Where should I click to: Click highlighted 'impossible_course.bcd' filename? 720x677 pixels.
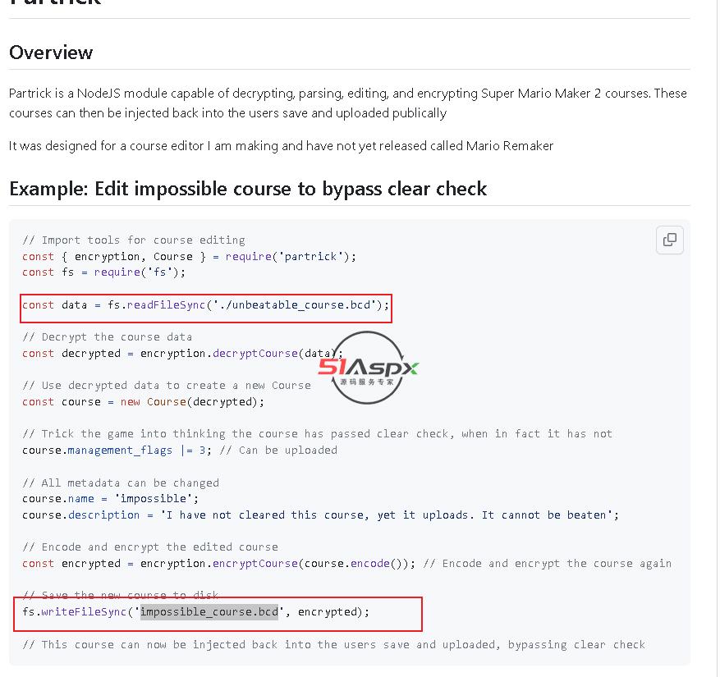(x=209, y=612)
